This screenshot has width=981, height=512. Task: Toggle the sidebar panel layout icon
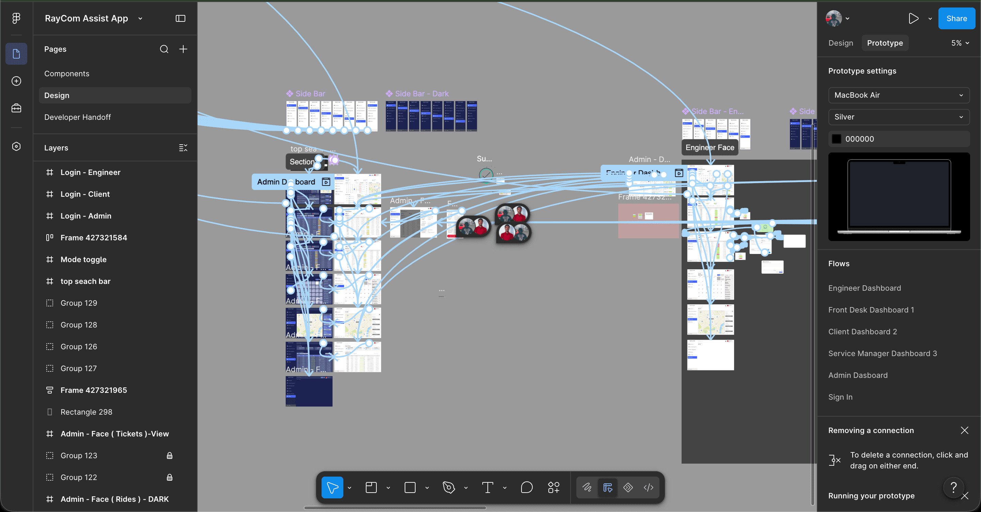[x=181, y=18]
